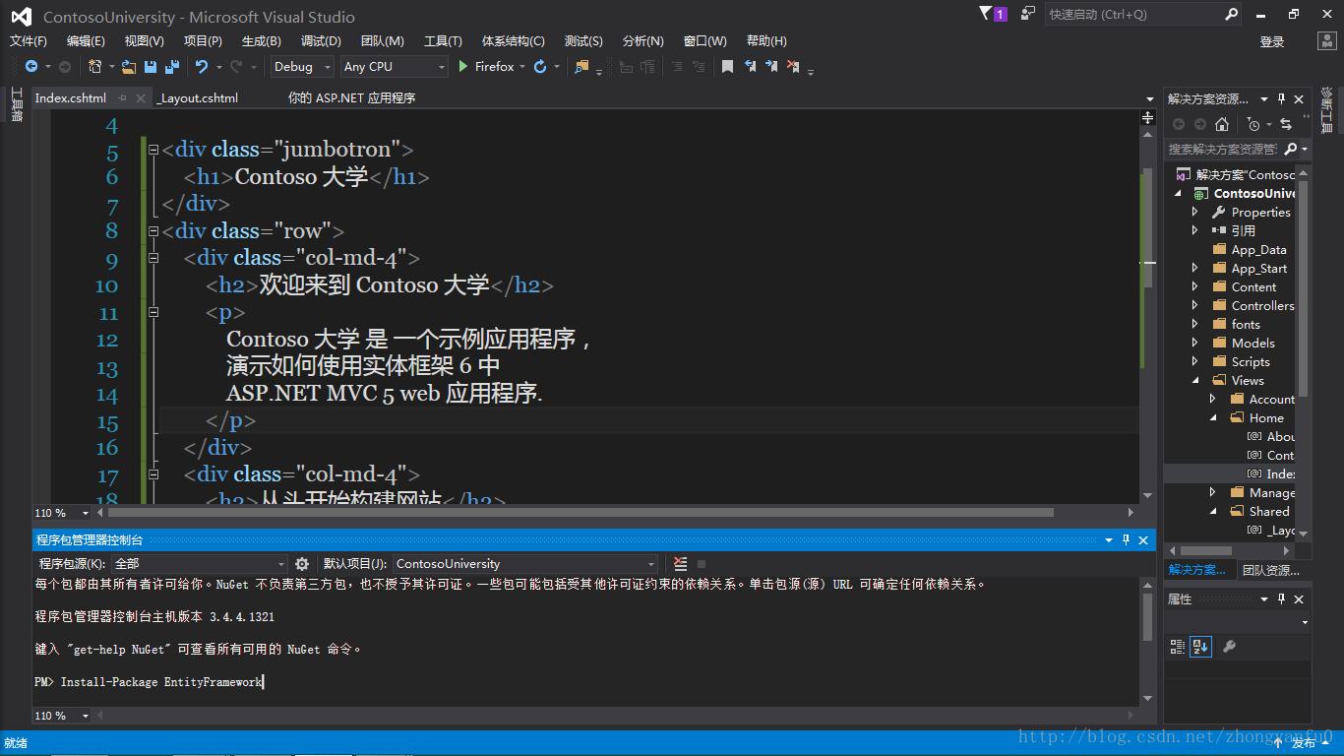Viewport: 1344px width, 756px height.
Task: Expand the Properties node in Solution Explorer
Action: [1194, 213]
